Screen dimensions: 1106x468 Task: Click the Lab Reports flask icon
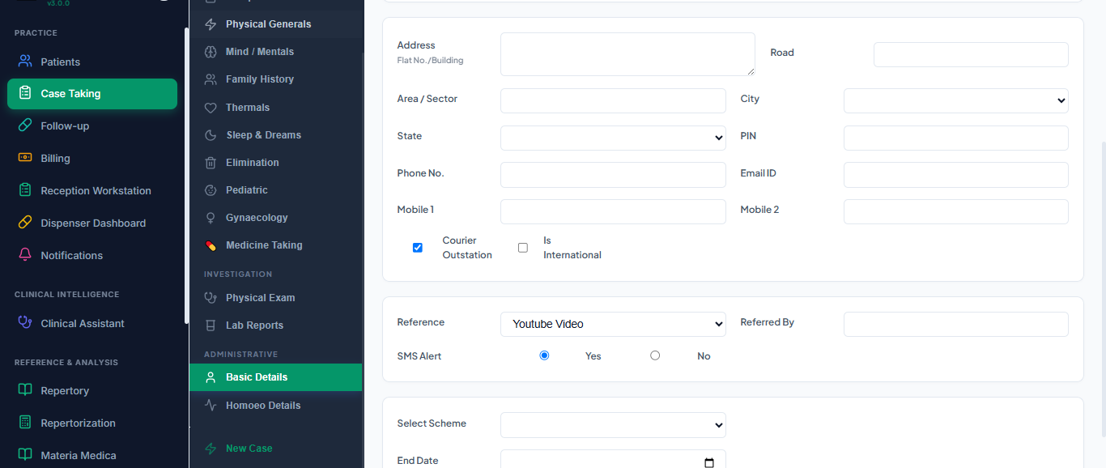click(211, 325)
